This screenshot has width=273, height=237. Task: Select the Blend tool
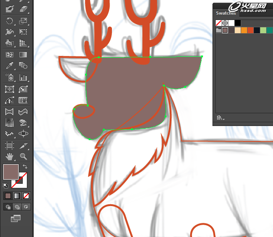(x=23, y=66)
